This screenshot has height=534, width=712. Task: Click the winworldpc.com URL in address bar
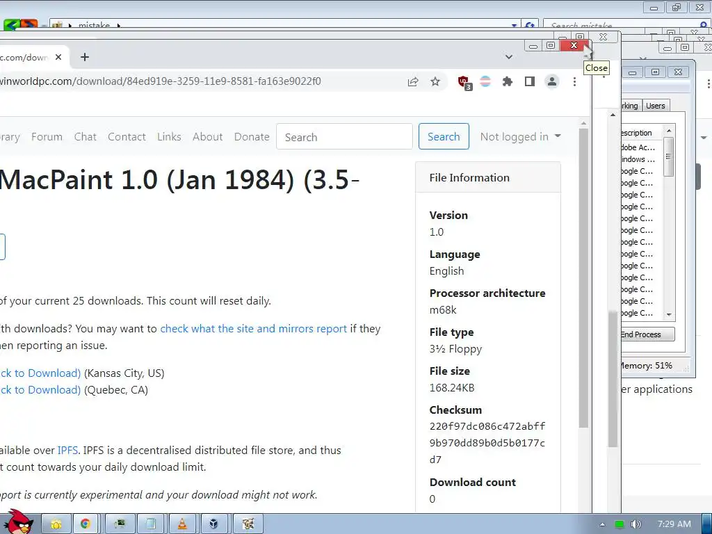click(x=161, y=81)
